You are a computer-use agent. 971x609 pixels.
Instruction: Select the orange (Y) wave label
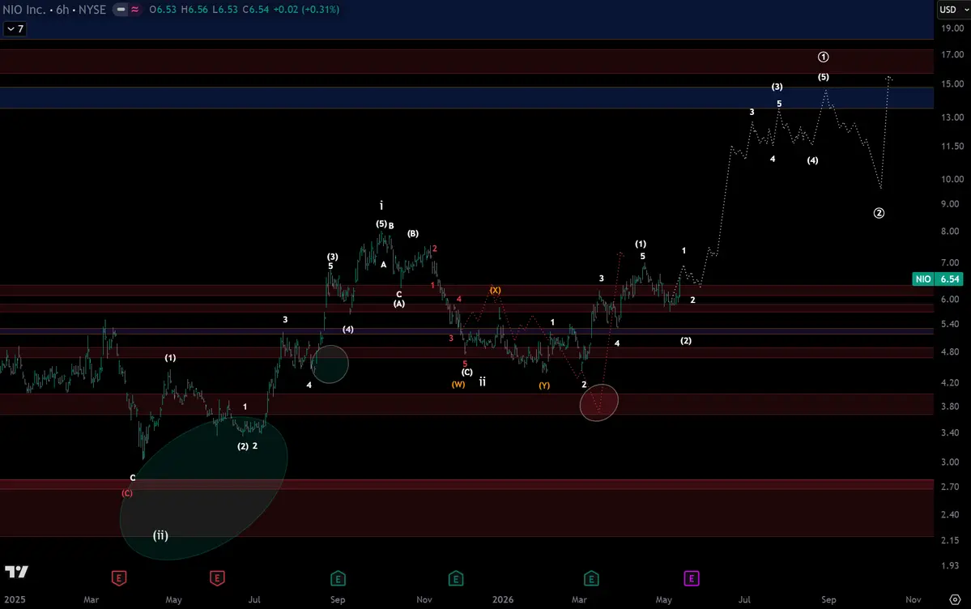[x=543, y=385]
